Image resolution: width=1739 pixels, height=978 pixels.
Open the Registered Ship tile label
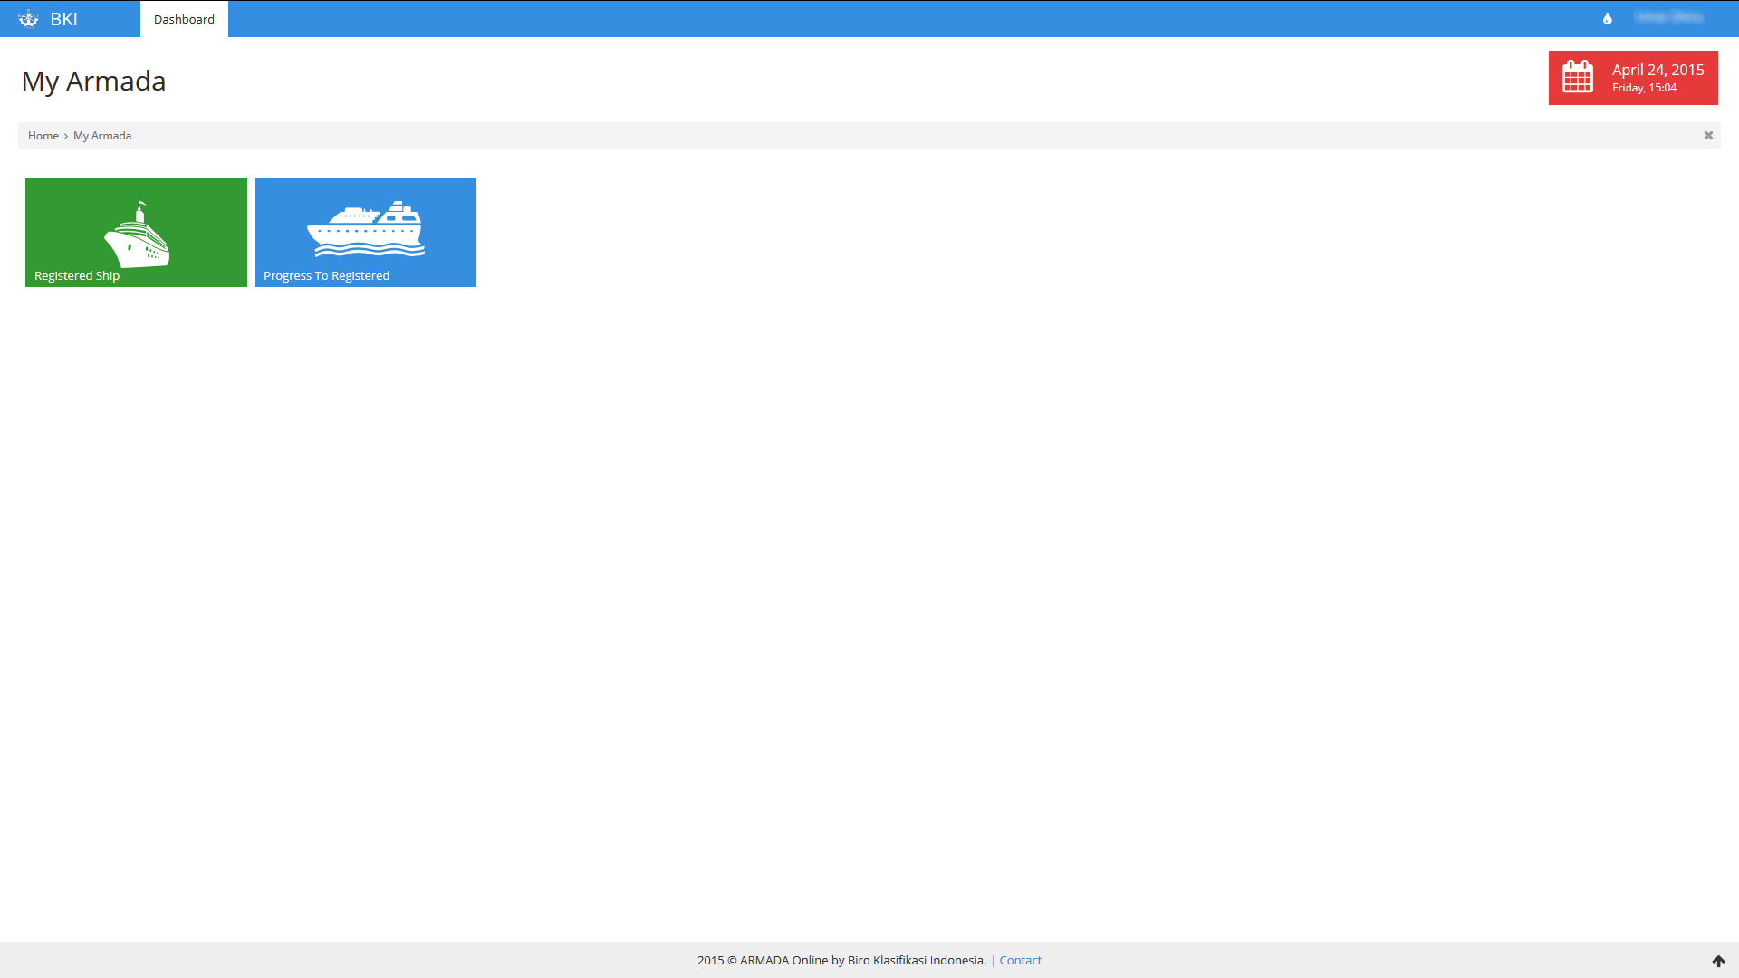[77, 276]
